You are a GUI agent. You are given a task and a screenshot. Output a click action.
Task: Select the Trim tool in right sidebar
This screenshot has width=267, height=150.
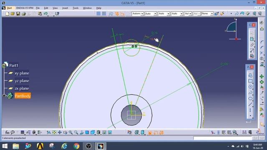coord(262,53)
